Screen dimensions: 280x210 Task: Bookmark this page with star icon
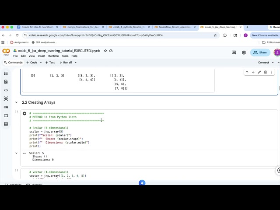(x=215, y=35)
